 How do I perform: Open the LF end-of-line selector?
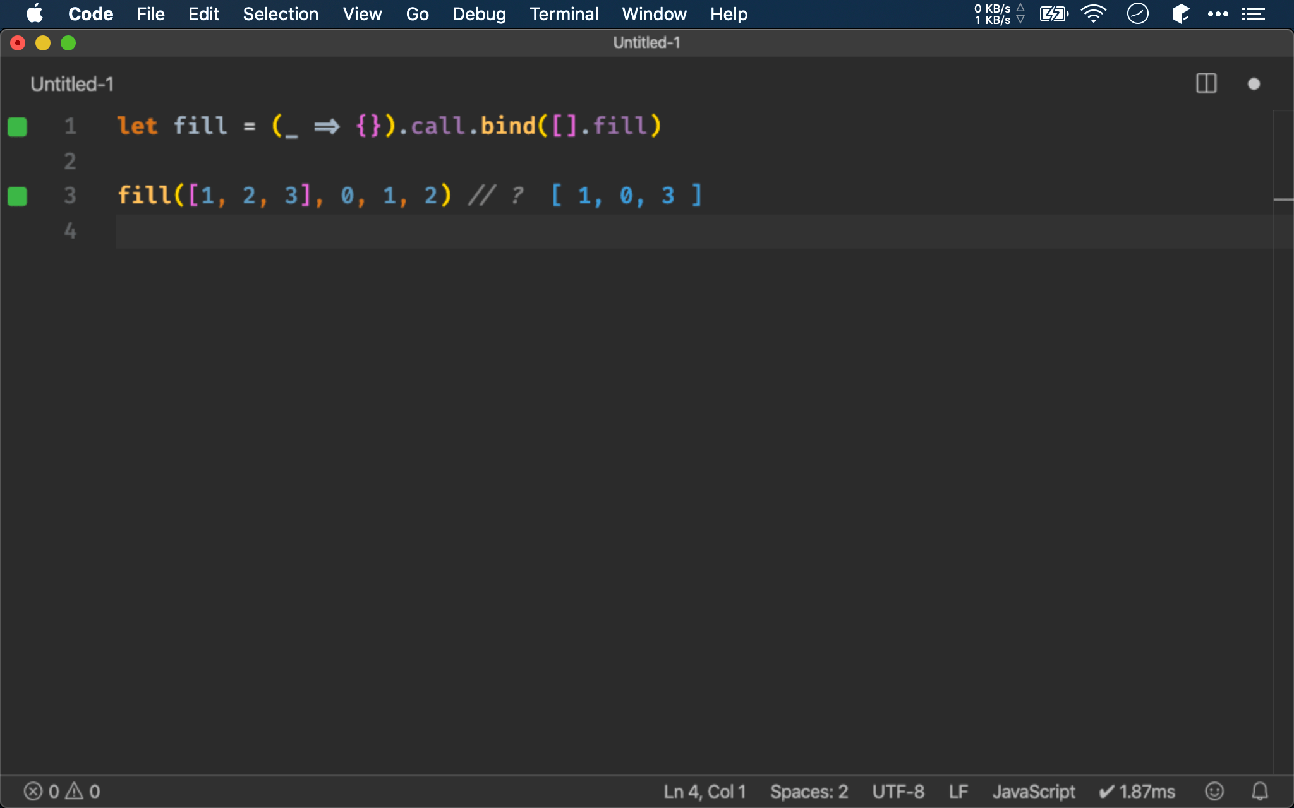(958, 791)
